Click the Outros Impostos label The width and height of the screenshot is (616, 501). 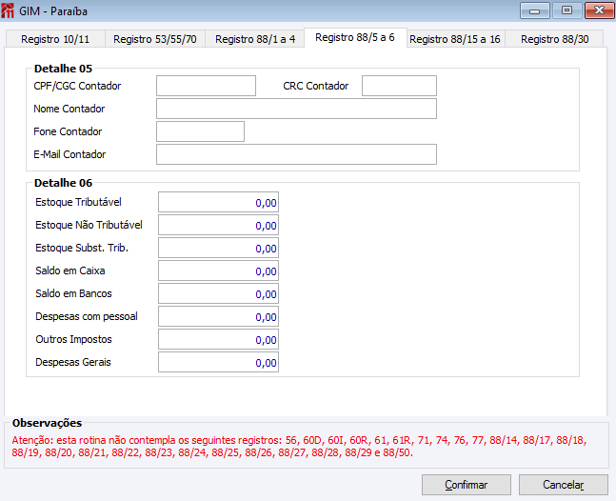pos(74,339)
